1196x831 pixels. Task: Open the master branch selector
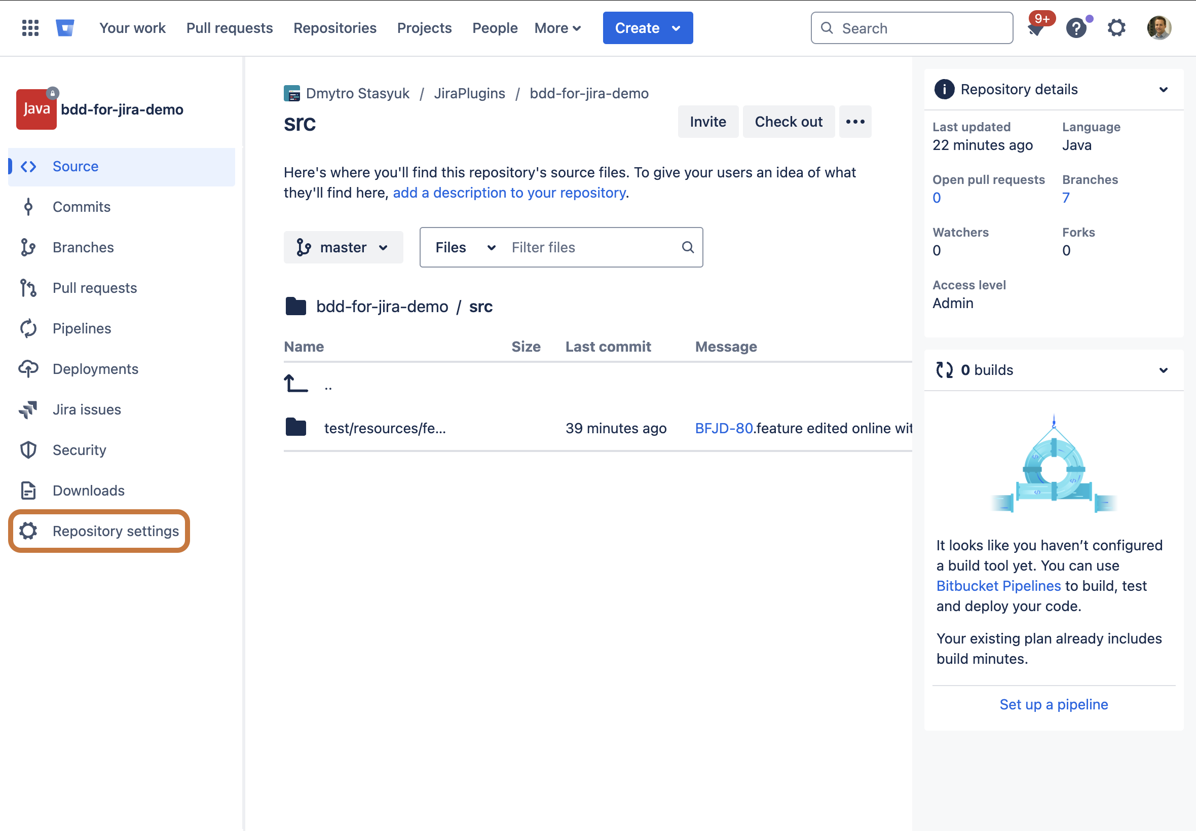[343, 247]
